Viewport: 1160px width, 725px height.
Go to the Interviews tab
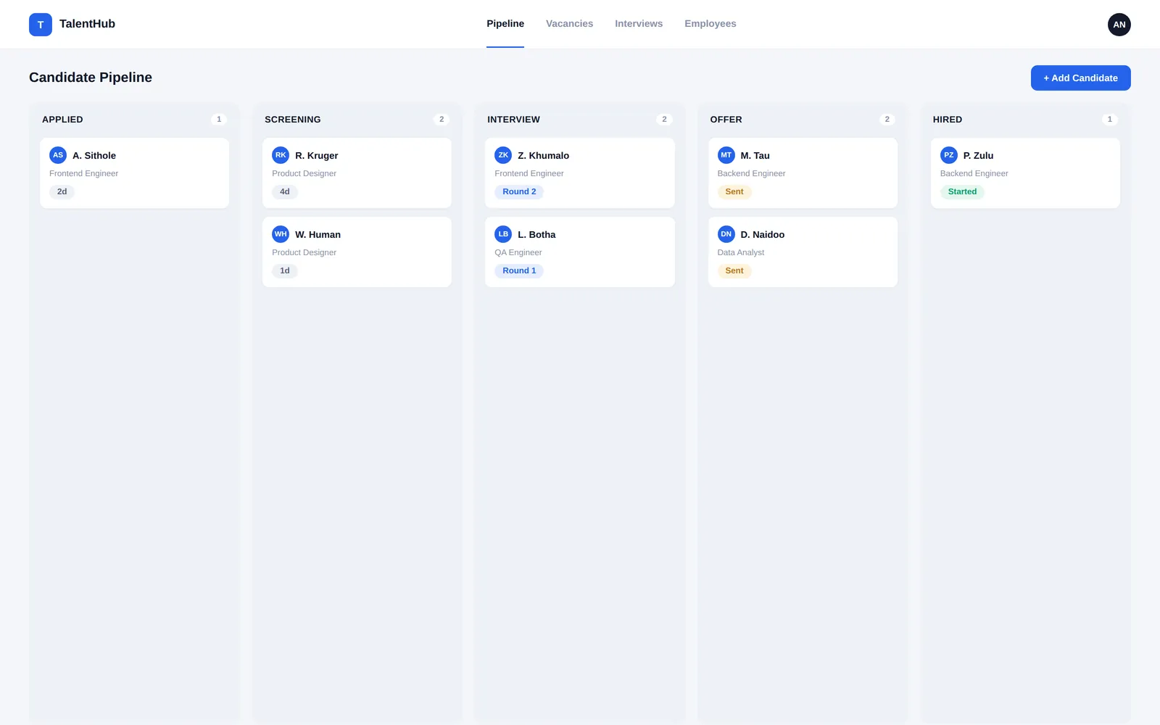(x=639, y=24)
